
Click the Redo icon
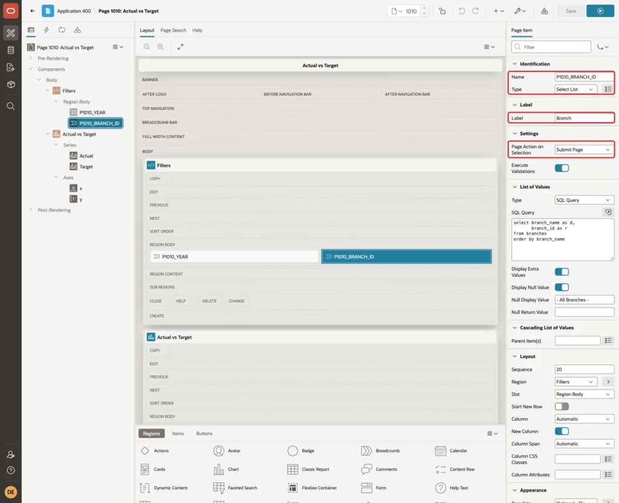pos(475,11)
